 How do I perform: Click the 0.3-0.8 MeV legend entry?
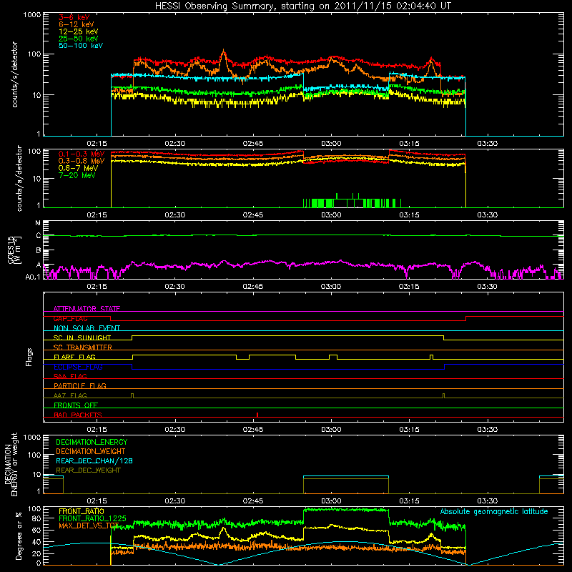(x=82, y=161)
